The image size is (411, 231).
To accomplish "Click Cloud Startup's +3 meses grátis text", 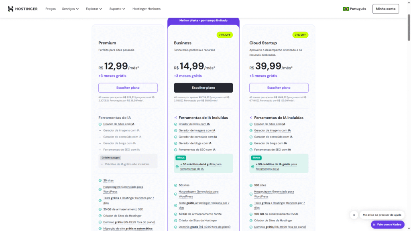I will 263,76.
